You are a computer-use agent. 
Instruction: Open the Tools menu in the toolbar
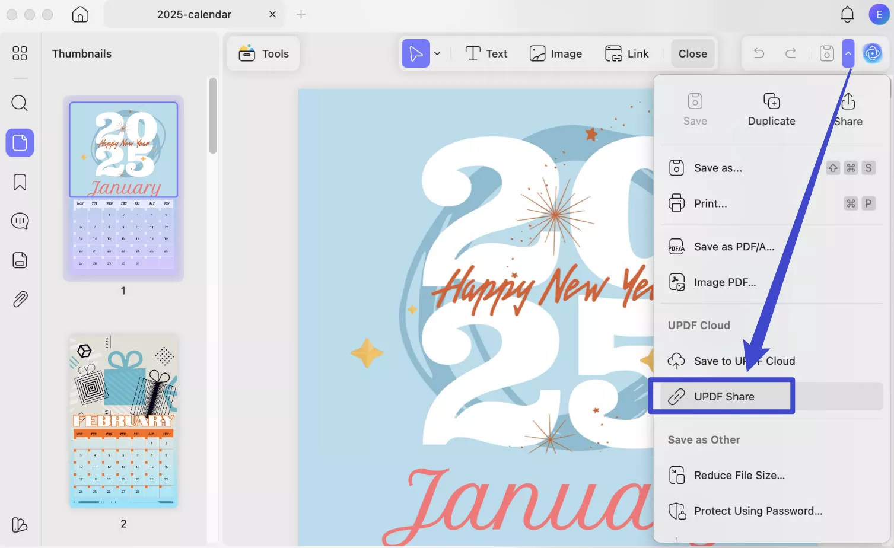click(263, 53)
